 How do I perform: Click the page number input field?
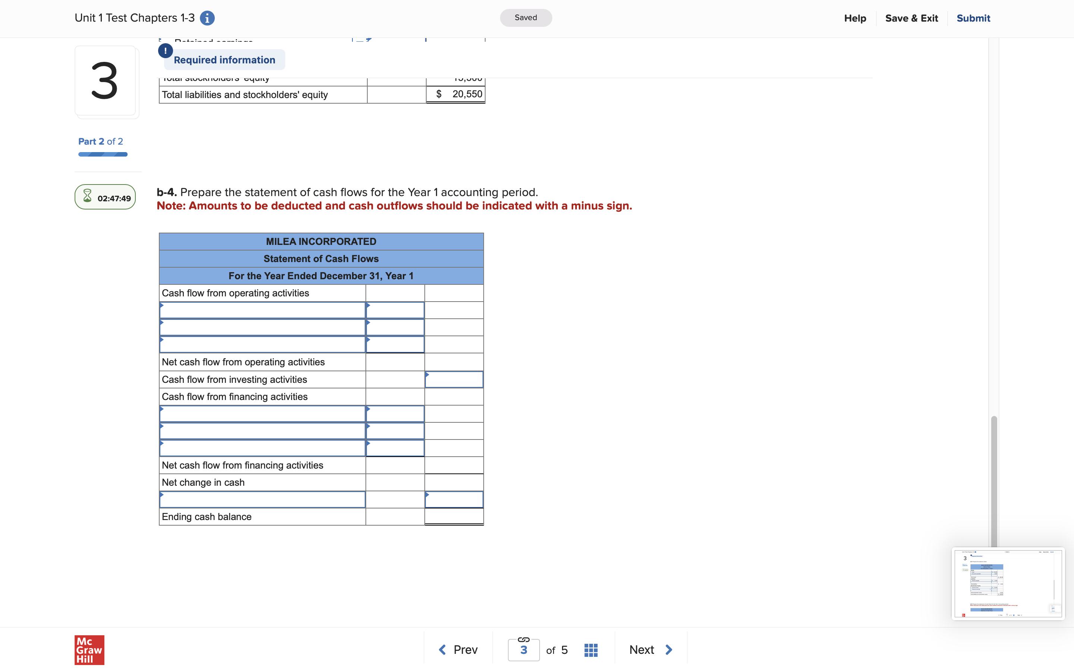523,650
